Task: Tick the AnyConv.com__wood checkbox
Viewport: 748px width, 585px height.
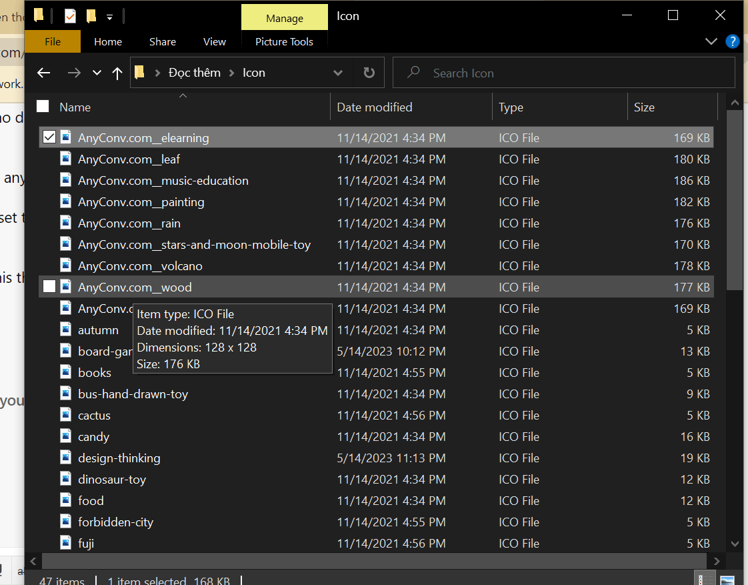Action: click(49, 287)
